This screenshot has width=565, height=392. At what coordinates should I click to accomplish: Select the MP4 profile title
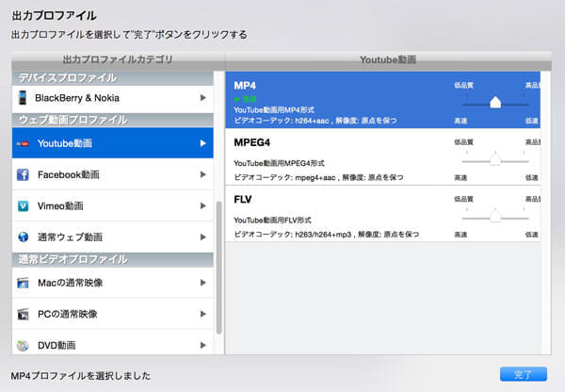coord(245,86)
